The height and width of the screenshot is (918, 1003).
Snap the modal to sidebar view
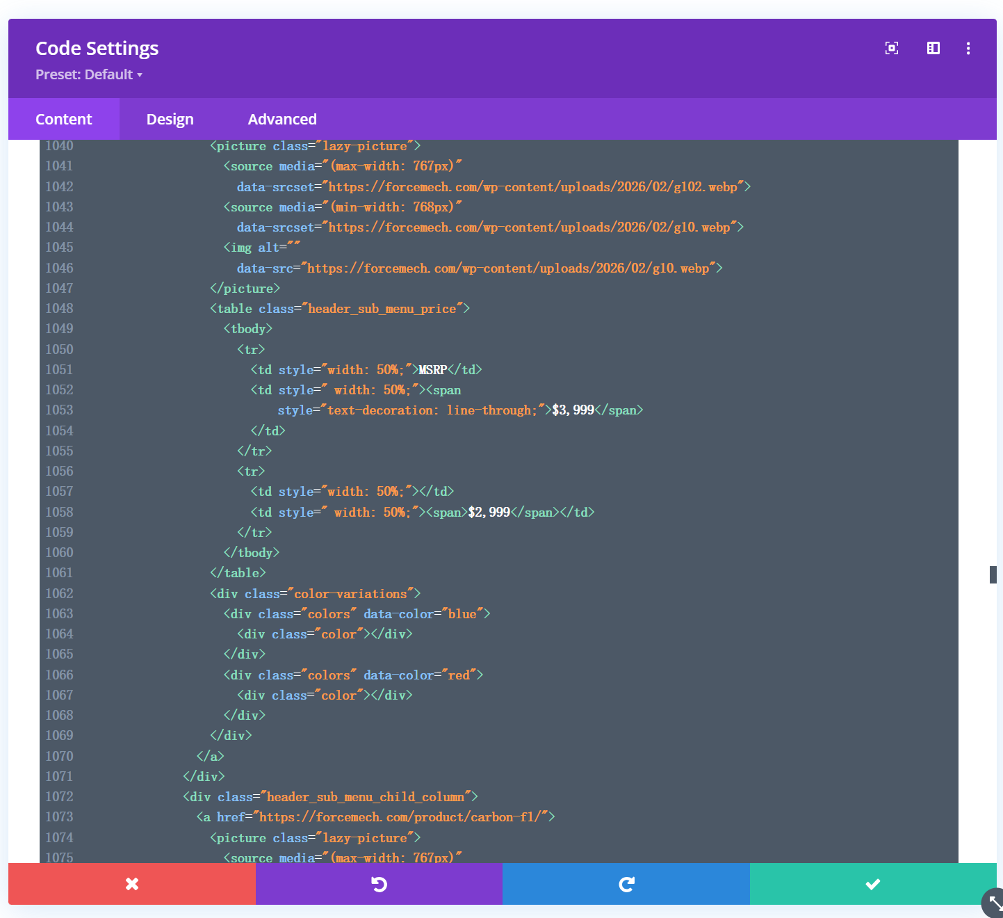pyautogui.click(x=933, y=48)
